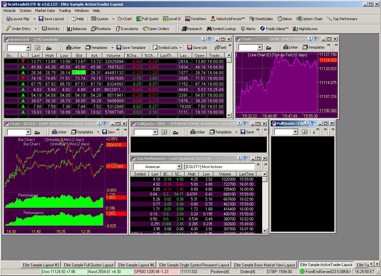Open the Option Chain tool
The width and height of the screenshot is (381, 276).
pyautogui.click(x=309, y=19)
